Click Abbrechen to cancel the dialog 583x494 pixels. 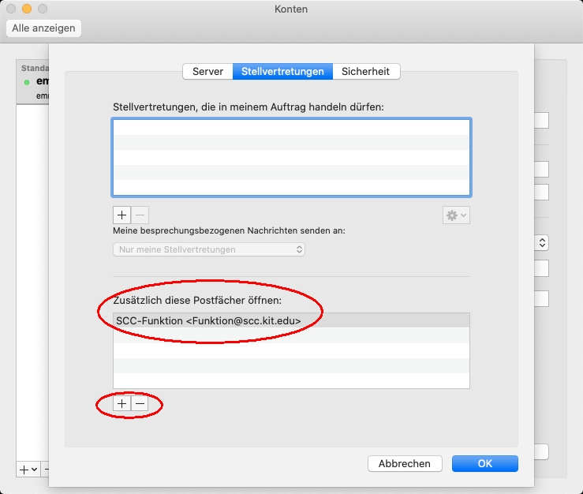[404, 463]
